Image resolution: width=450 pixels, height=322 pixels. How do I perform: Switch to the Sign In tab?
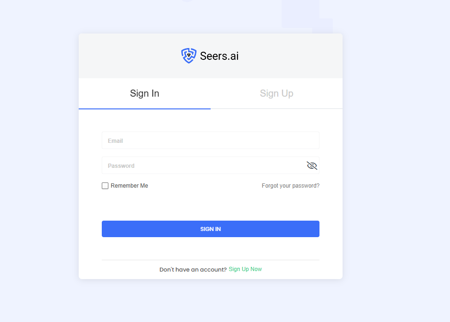(x=145, y=93)
